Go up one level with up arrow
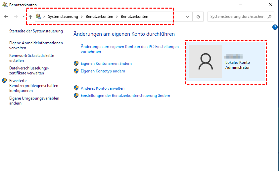This screenshot has height=171, width=279. [x=30, y=17]
